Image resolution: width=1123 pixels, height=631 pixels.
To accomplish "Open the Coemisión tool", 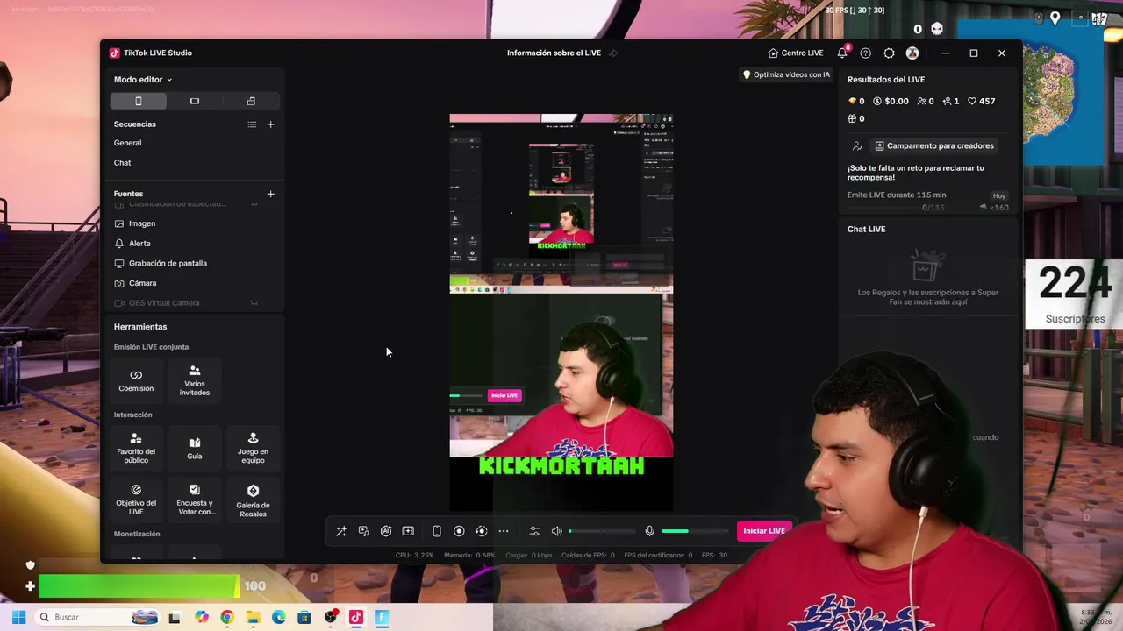I will [x=136, y=379].
